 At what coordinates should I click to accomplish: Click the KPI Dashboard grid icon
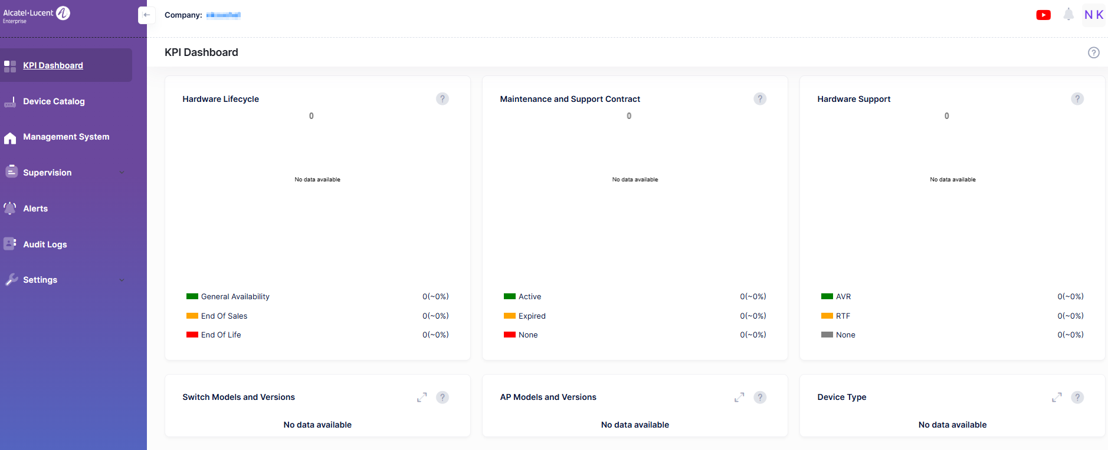[10, 66]
